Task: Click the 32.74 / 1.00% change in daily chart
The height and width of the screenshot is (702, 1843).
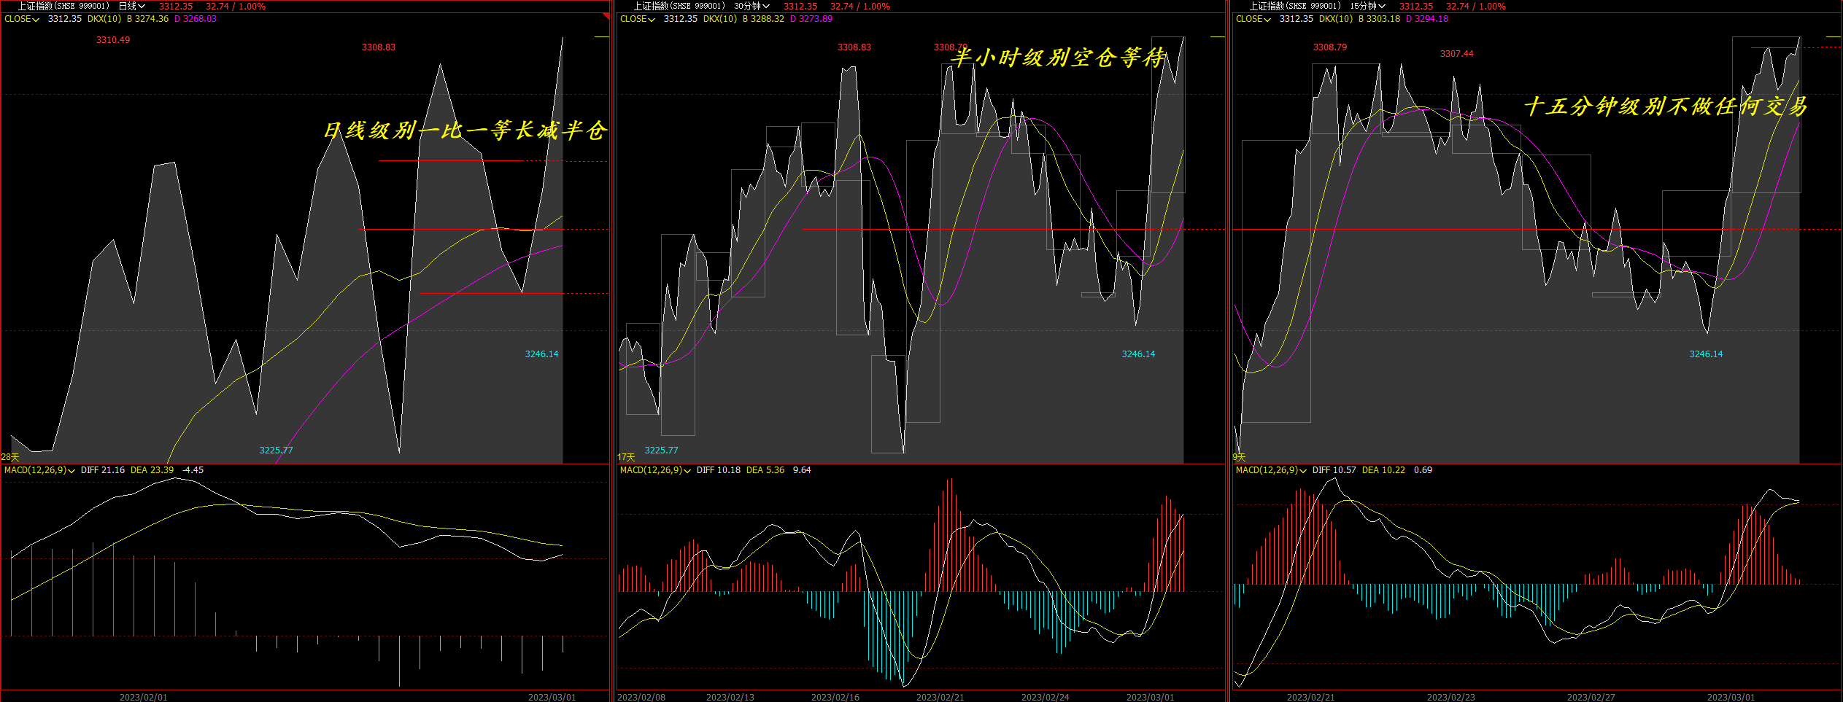Action: tap(236, 6)
